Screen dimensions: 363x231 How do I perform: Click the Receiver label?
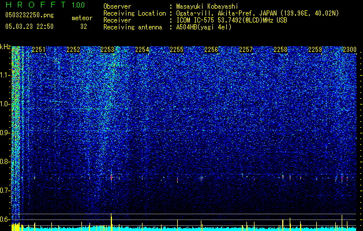point(117,20)
